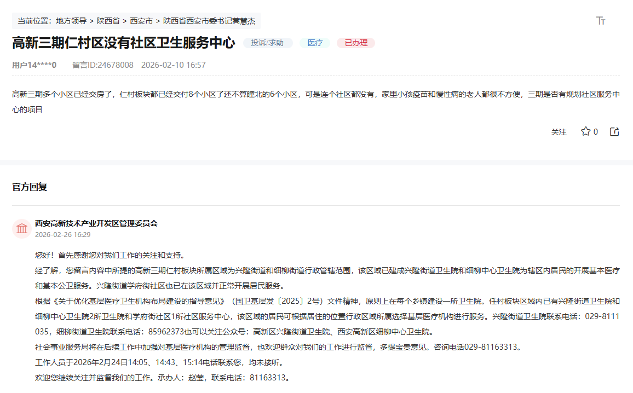The height and width of the screenshot is (393, 633).
Task: Click the Tt font size icon
Action: 600,21
